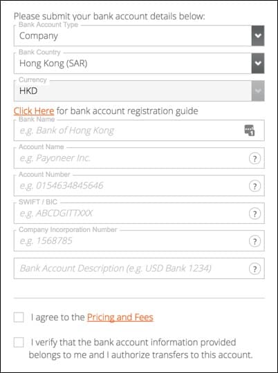This screenshot has height=373, width=278.
Task: Show help for the Account Number field
Action: coord(254,186)
